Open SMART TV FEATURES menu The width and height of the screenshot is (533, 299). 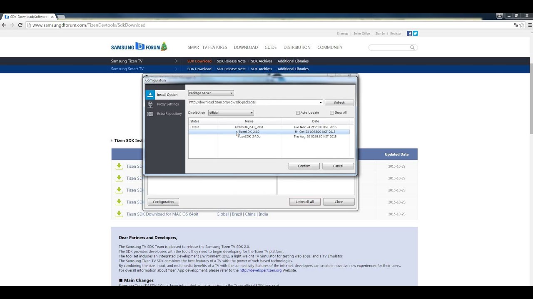207,47
